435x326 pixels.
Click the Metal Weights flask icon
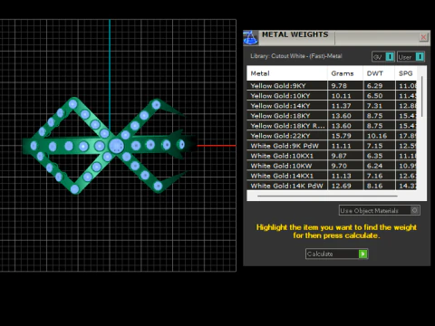point(250,38)
